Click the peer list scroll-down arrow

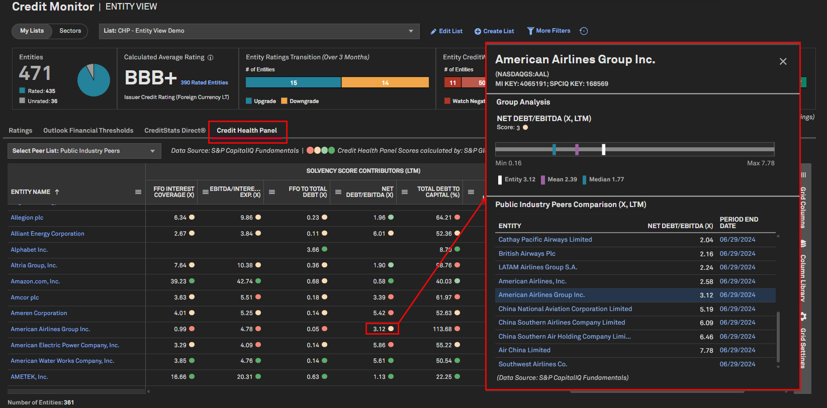click(778, 367)
